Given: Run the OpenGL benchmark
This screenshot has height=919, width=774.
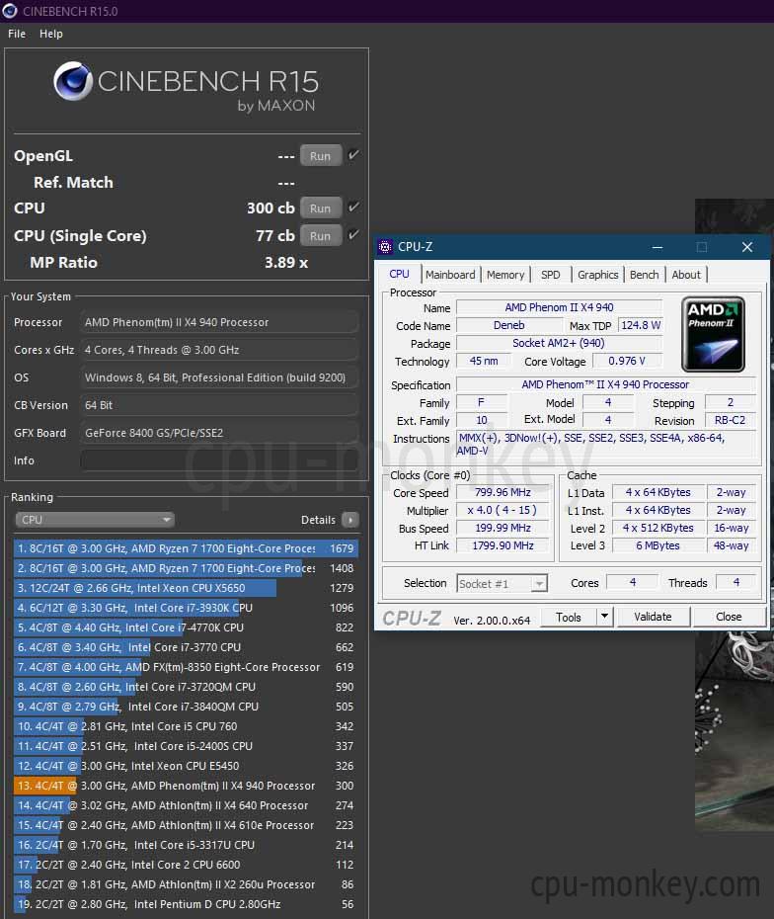Looking at the screenshot, I should point(320,156).
